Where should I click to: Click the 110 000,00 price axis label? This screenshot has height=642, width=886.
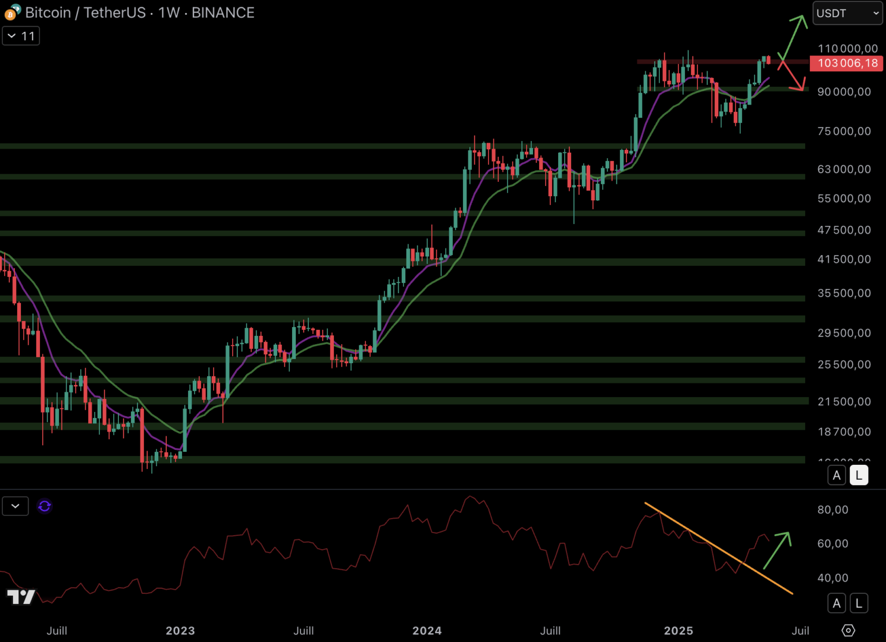847,49
